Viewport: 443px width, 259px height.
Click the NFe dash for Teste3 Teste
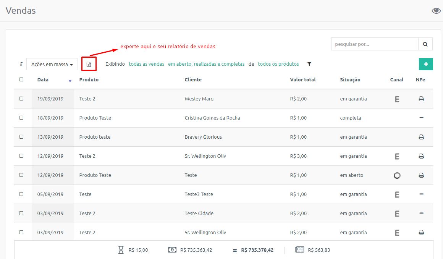click(421, 194)
